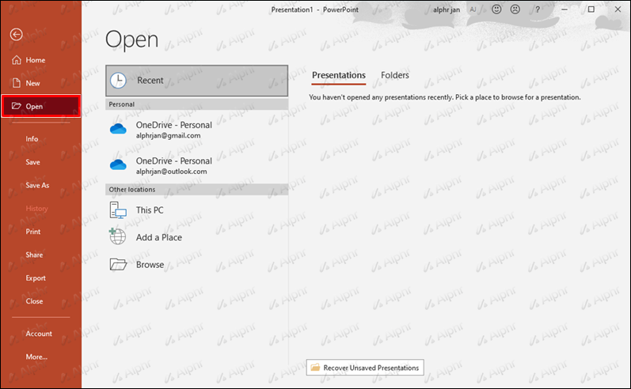Select This PC location
This screenshot has height=389, width=631.
[197, 210]
